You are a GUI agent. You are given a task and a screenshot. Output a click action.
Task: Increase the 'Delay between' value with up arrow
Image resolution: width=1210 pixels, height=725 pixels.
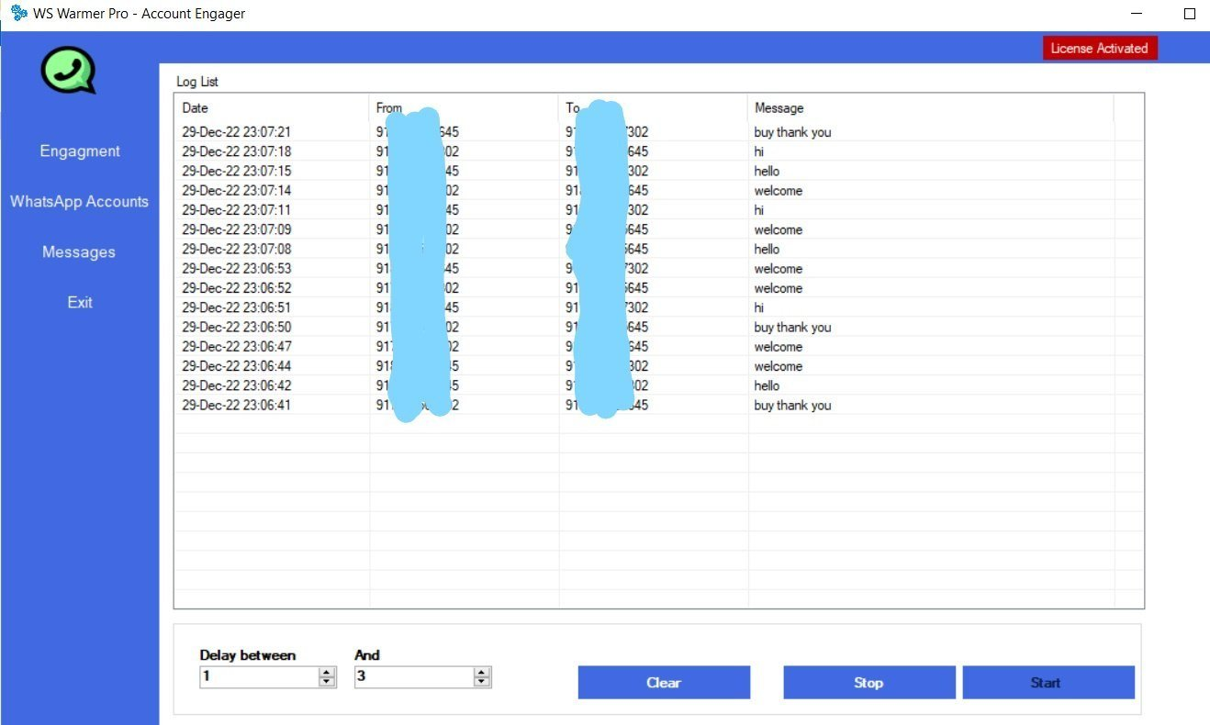[x=327, y=672]
